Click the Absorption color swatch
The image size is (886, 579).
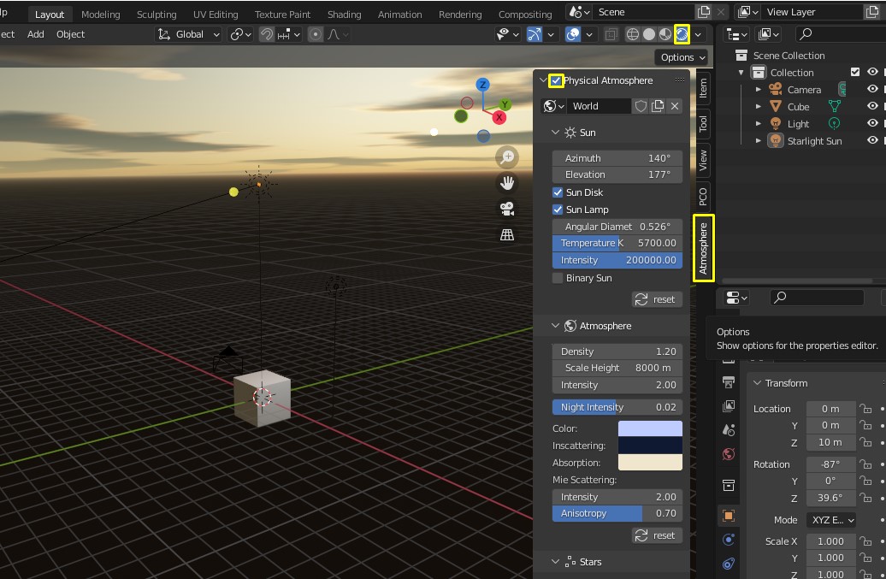click(x=650, y=463)
